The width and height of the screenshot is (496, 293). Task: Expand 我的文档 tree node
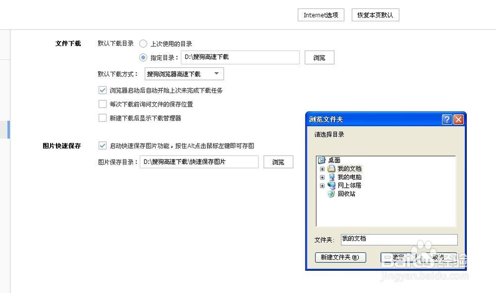tap(322, 169)
